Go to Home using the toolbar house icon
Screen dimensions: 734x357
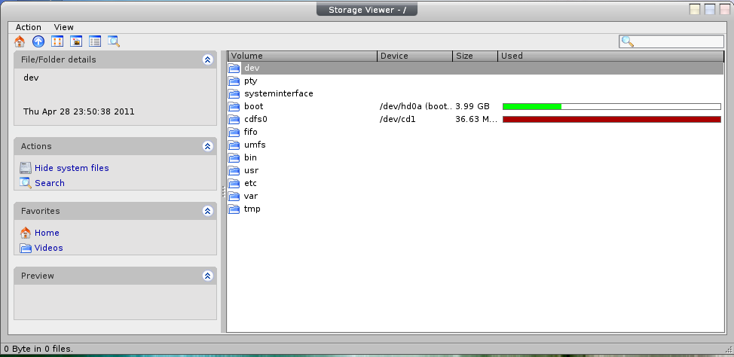20,41
